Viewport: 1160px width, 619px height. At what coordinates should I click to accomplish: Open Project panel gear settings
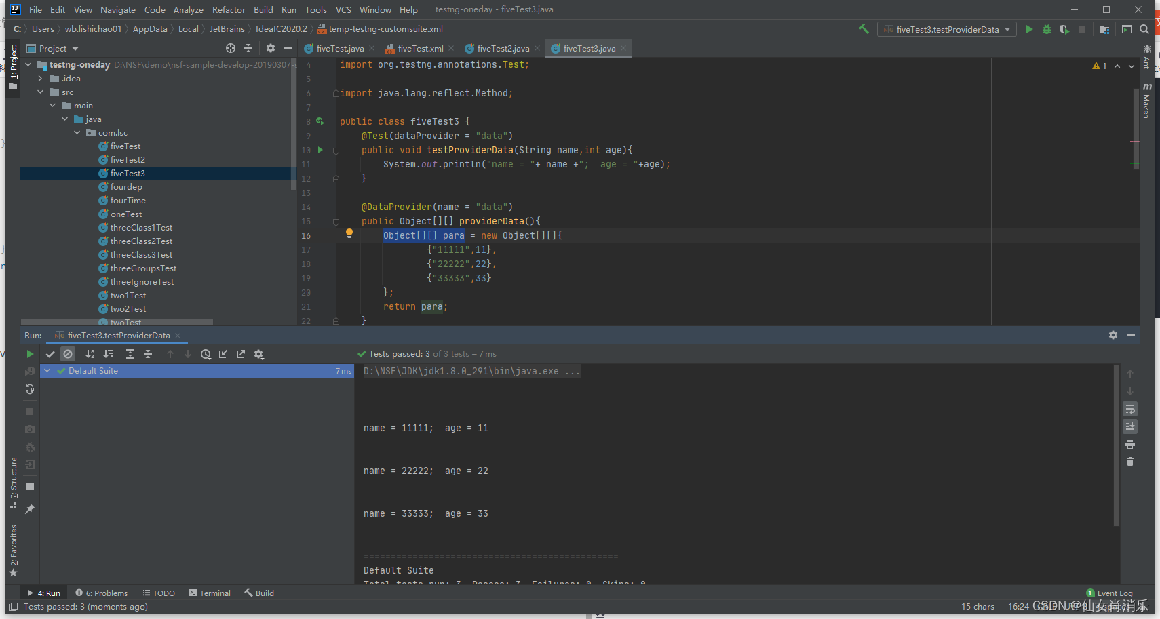pyautogui.click(x=271, y=48)
